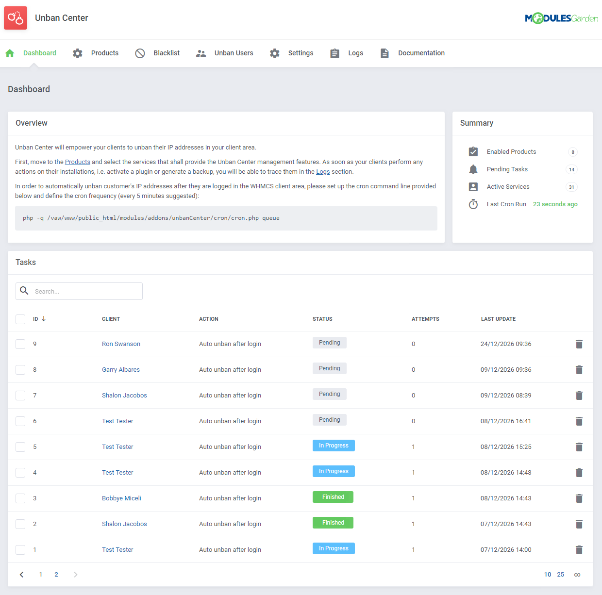Screen dimensions: 602x595
Task: Delete task 9 using its trash icon
Action: click(x=579, y=344)
